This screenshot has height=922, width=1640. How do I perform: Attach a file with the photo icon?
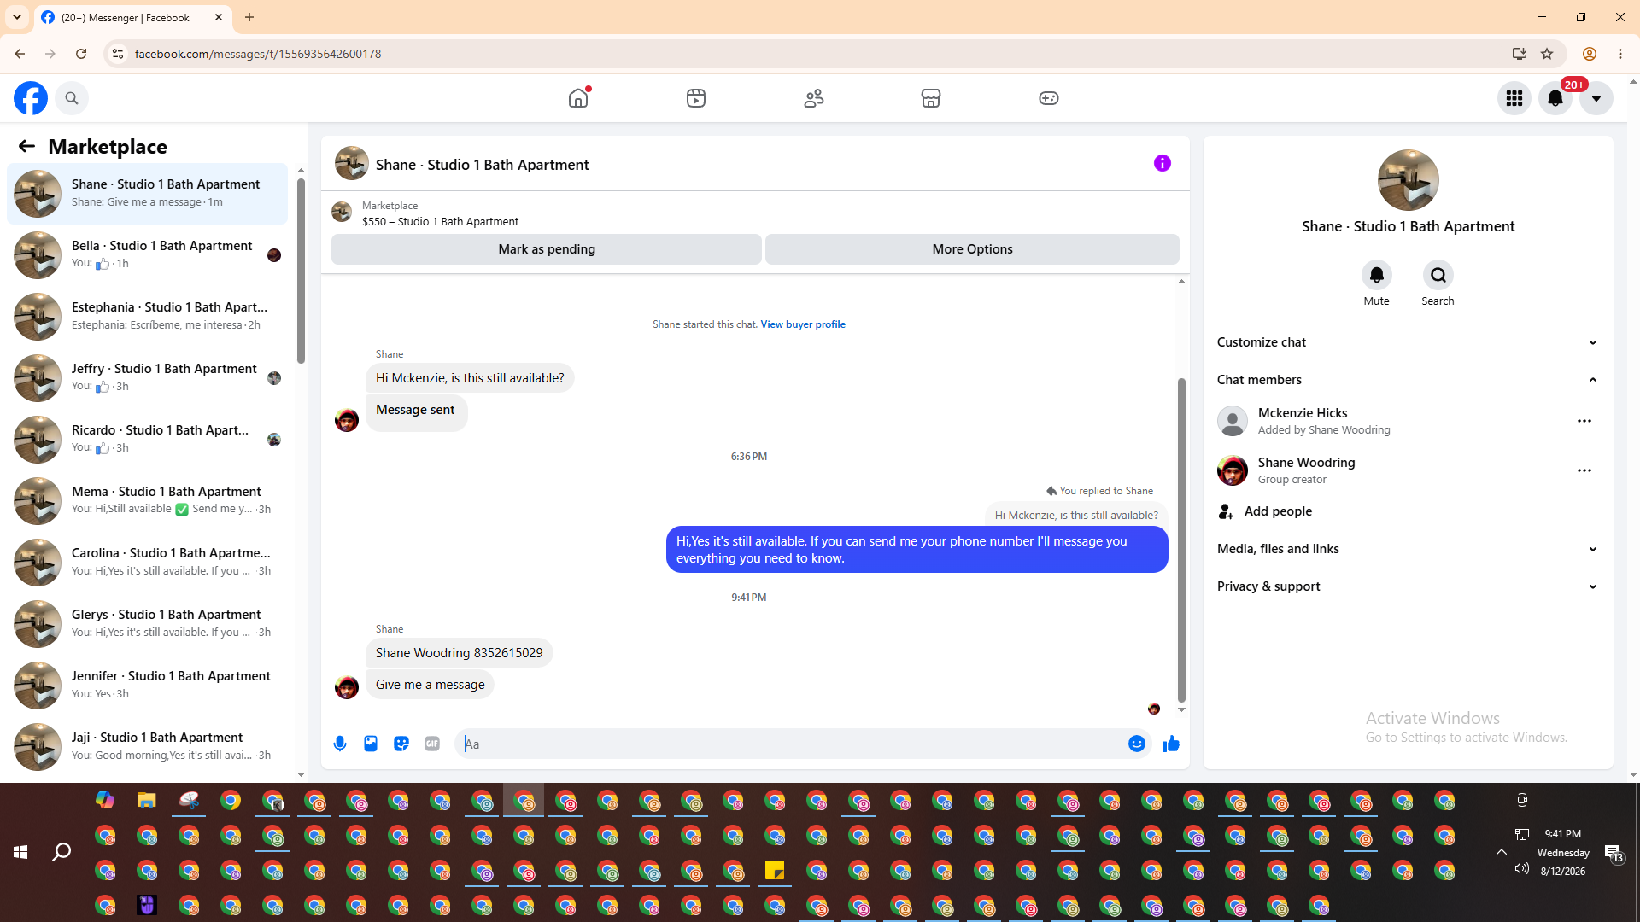click(x=371, y=744)
